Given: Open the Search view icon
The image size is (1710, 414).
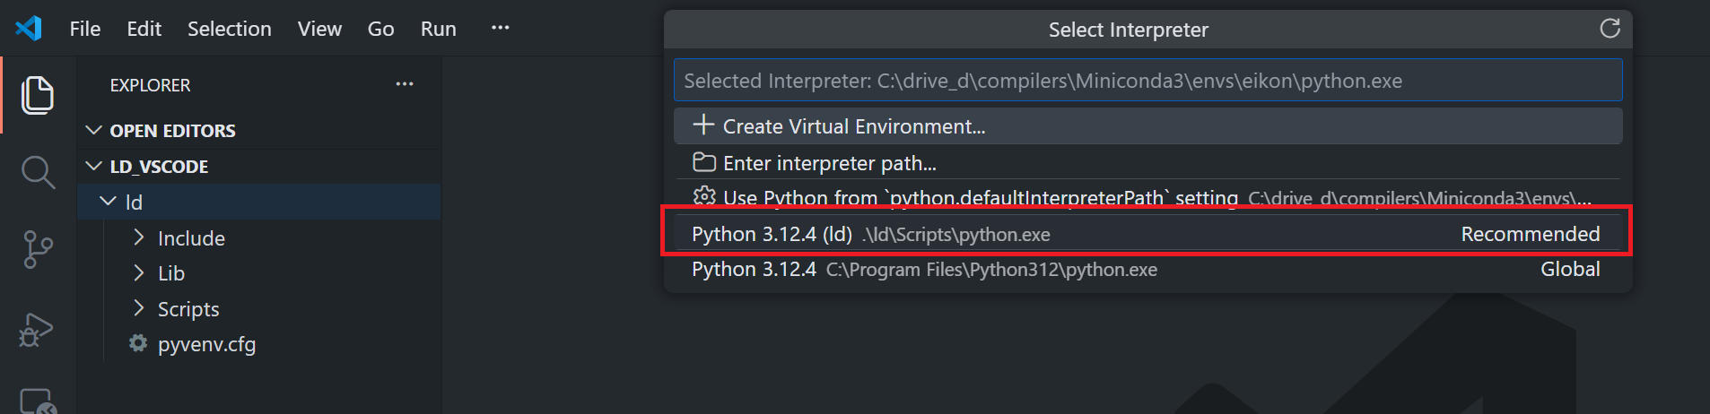Looking at the screenshot, I should point(38,172).
